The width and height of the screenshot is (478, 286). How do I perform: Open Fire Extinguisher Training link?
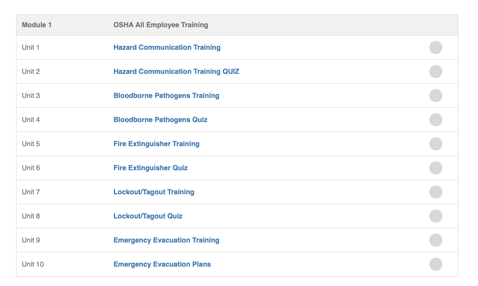156,144
